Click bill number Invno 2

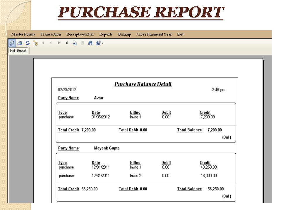click(136, 176)
